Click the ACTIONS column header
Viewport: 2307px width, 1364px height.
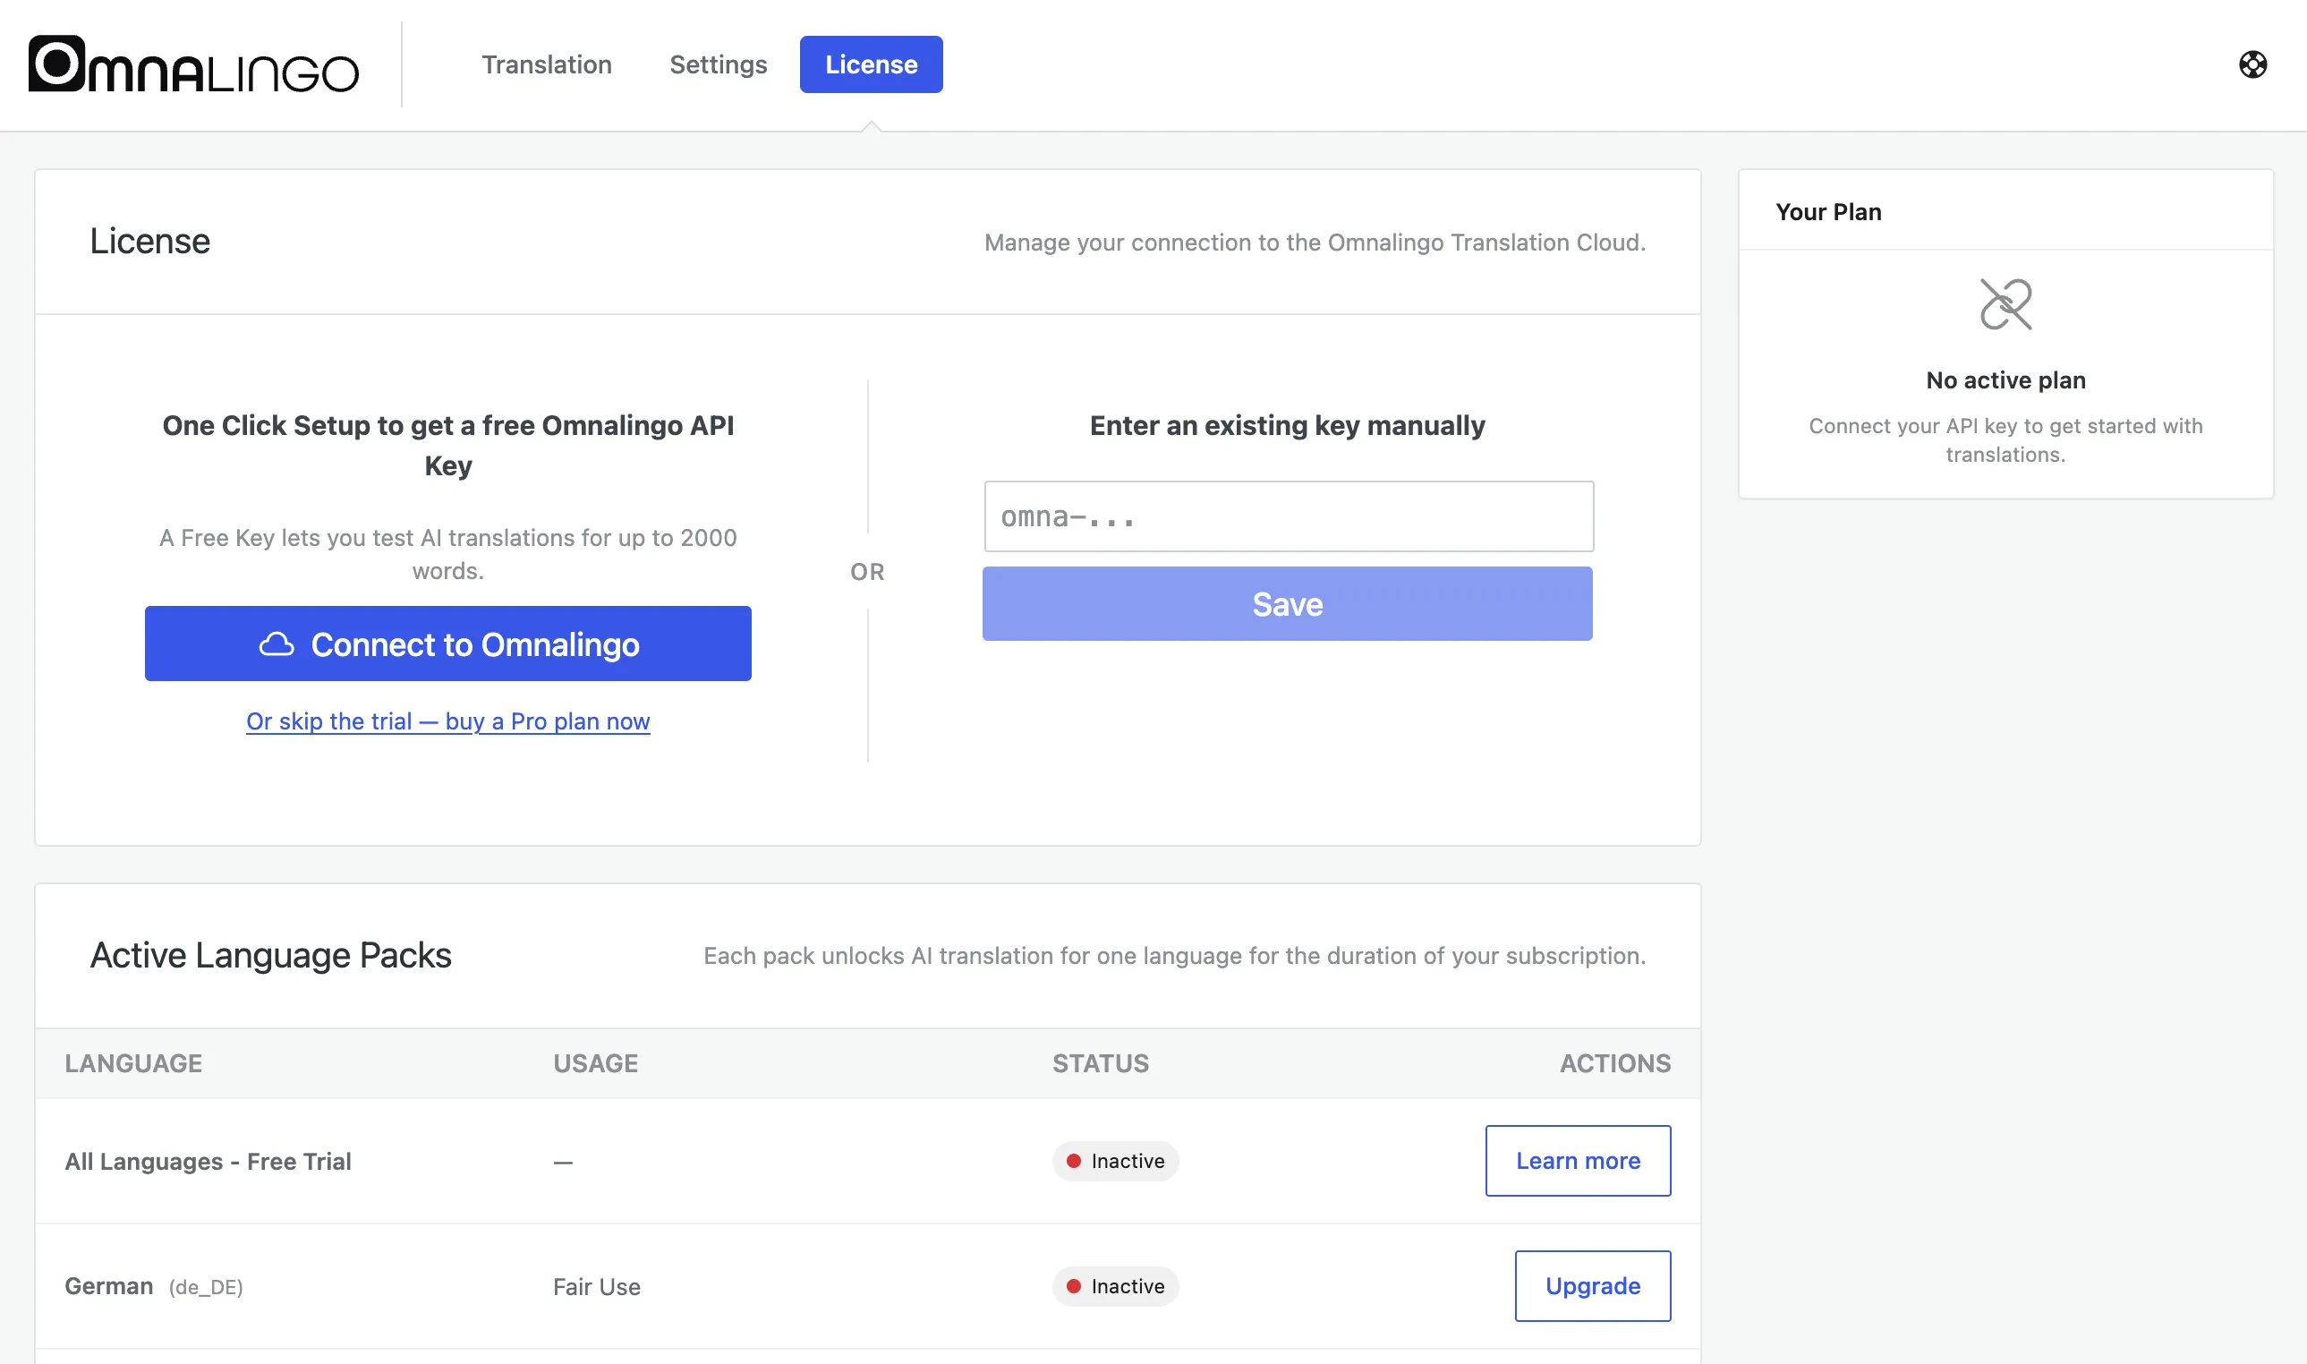[x=1614, y=1062]
